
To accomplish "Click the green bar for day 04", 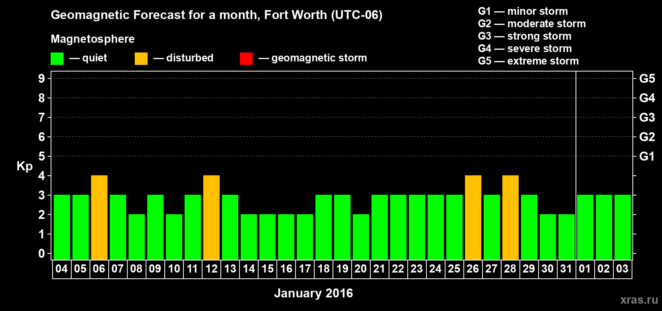I will 62,227.
